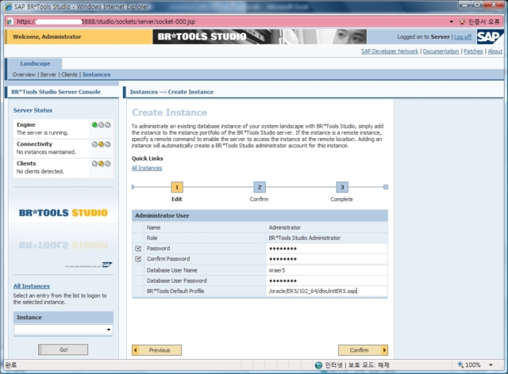Click the yellow Connectivity status light
Viewport: 508px width, 374px height.
101,144
